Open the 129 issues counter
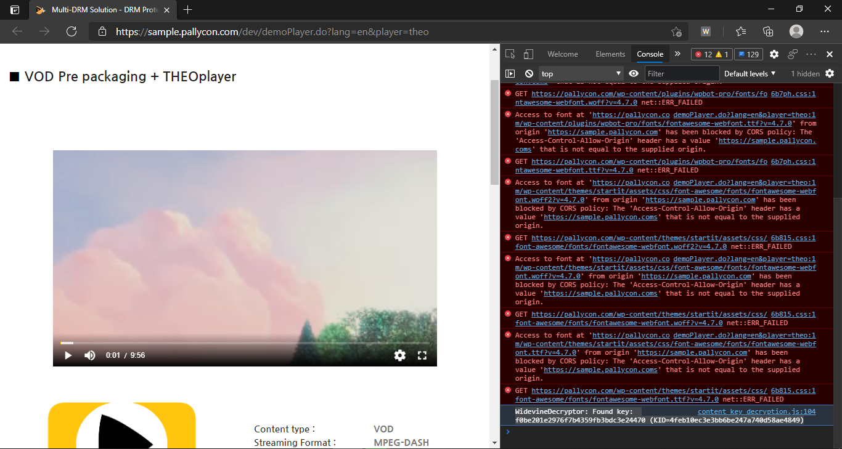The height and width of the screenshot is (449, 842). [748, 54]
